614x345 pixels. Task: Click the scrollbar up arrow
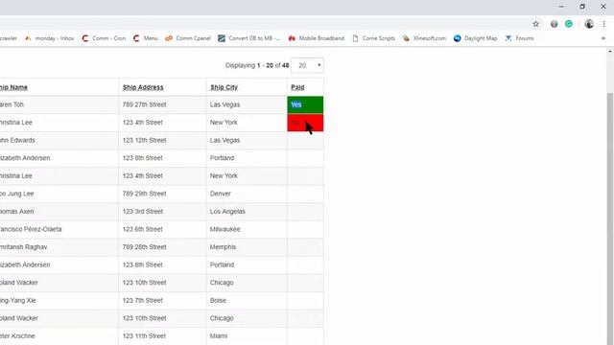point(610,51)
